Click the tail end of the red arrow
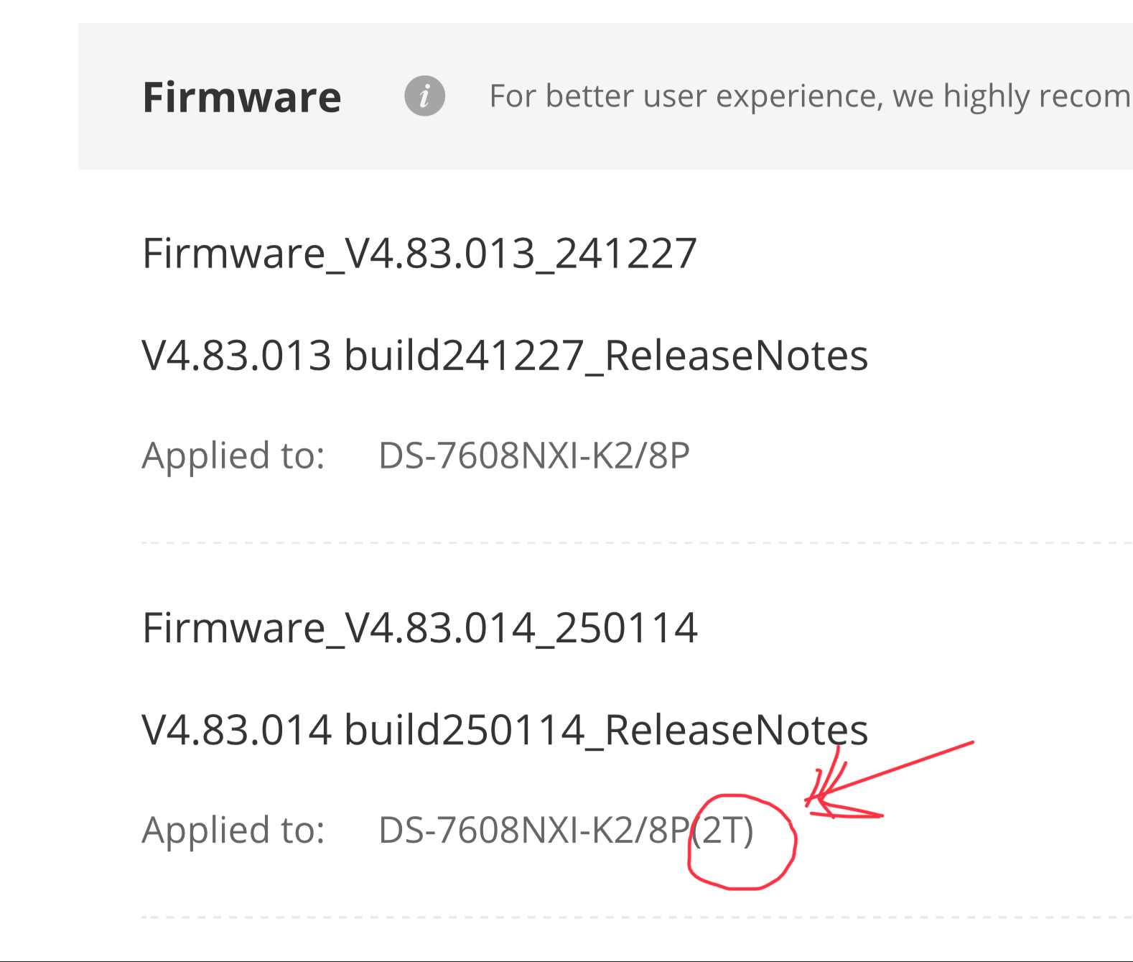The image size is (1133, 962). (972, 742)
